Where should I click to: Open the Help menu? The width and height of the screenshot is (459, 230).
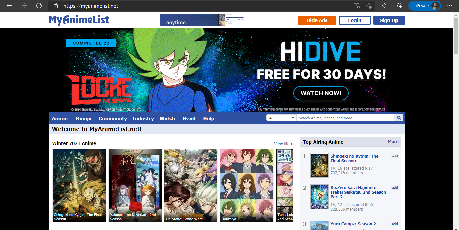(x=209, y=118)
